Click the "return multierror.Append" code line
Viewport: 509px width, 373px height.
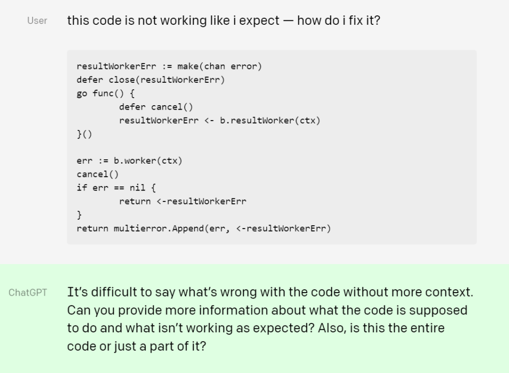[203, 229]
